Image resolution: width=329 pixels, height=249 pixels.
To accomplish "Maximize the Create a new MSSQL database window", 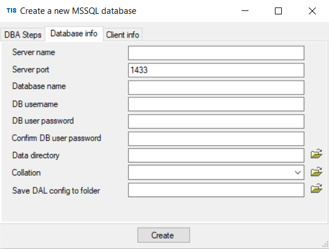I will click(278, 11).
